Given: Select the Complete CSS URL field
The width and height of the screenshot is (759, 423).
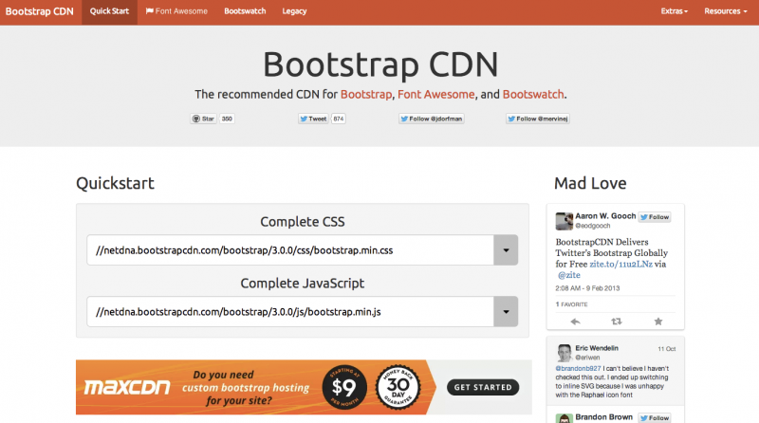Looking at the screenshot, I should (x=290, y=250).
